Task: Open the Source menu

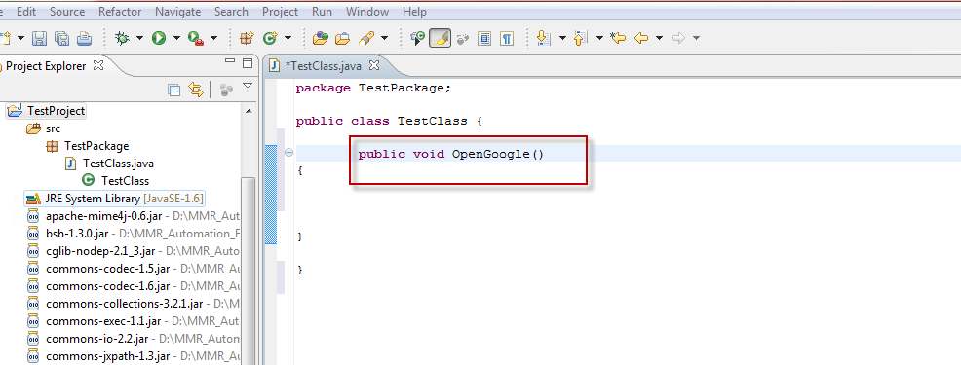Action: coord(67,12)
